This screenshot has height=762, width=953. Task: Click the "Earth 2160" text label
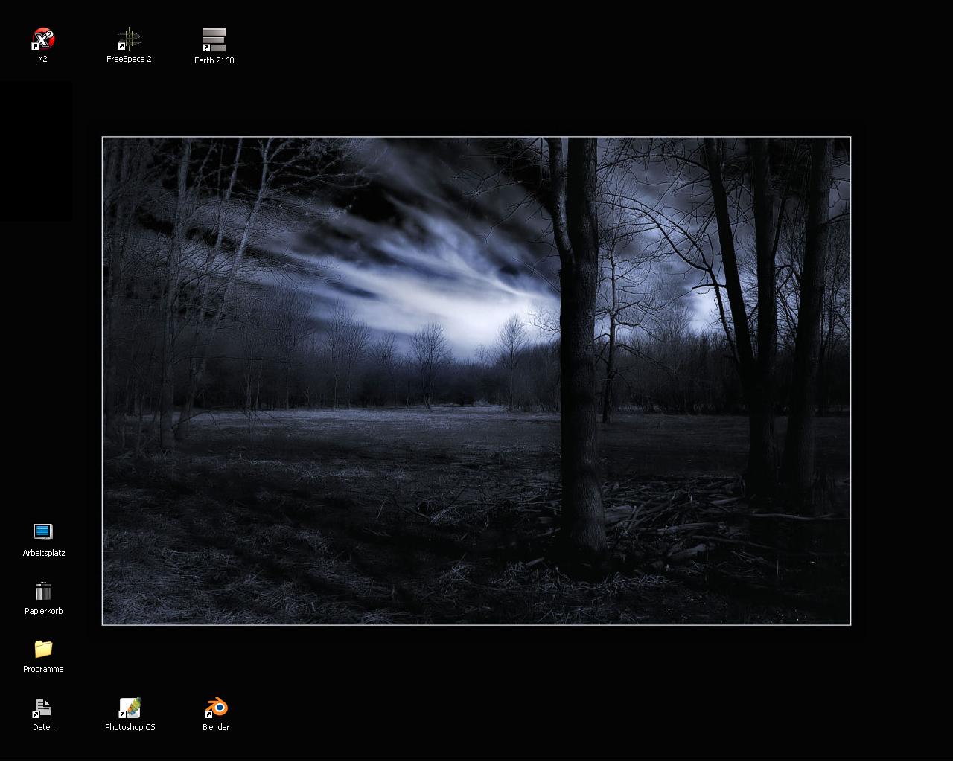pyautogui.click(x=214, y=60)
